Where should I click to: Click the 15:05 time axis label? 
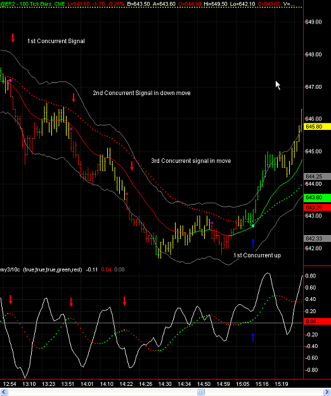(x=243, y=384)
